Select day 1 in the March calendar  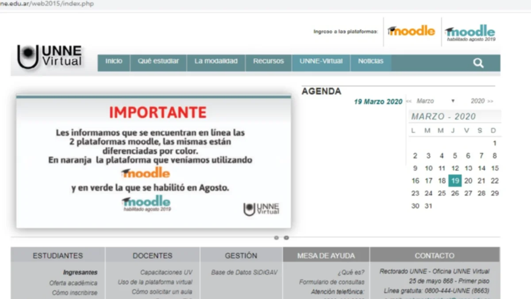point(495,144)
